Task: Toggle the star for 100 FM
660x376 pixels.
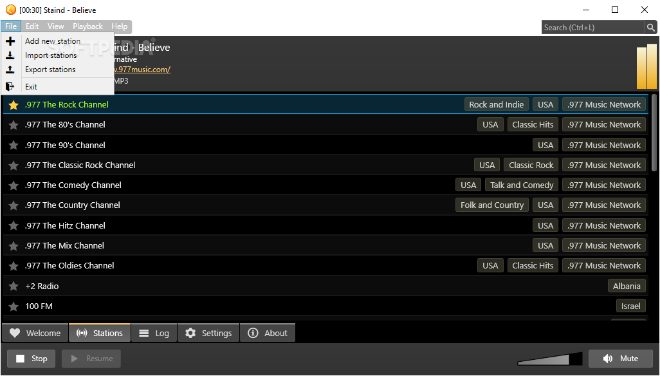Action: point(14,306)
